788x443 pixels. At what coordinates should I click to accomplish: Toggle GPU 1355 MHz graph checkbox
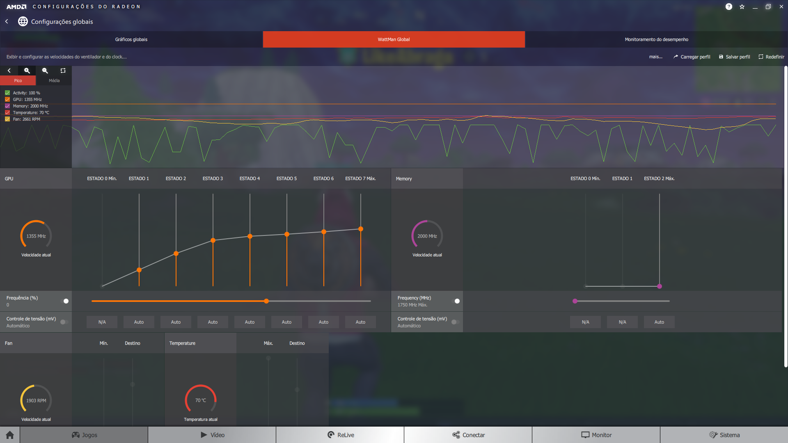tap(7, 100)
